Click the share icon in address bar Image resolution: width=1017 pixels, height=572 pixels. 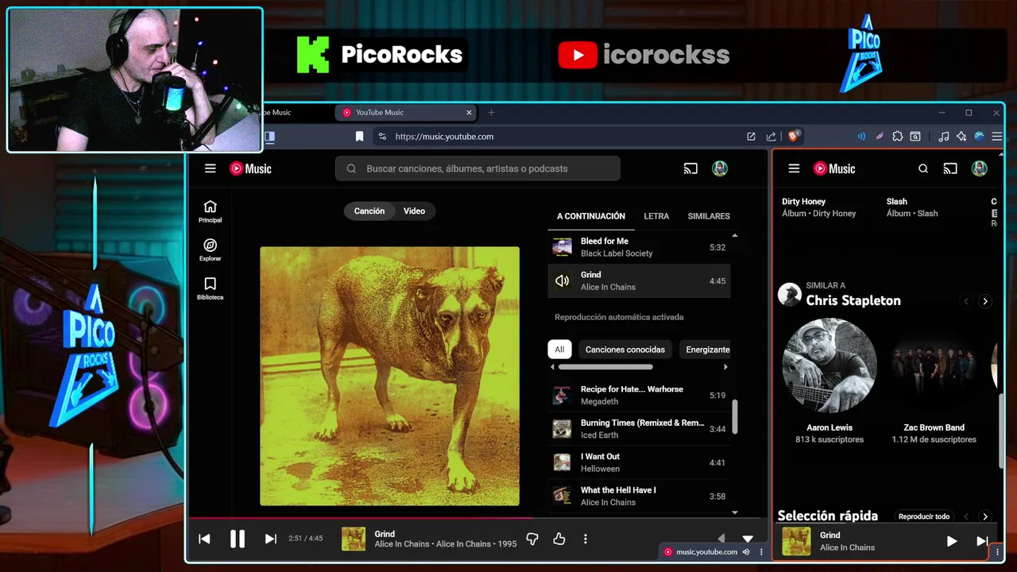(771, 137)
